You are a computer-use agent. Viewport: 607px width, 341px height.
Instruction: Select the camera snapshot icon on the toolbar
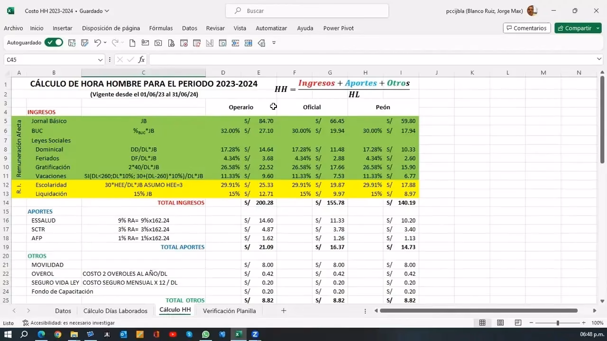coord(158,43)
